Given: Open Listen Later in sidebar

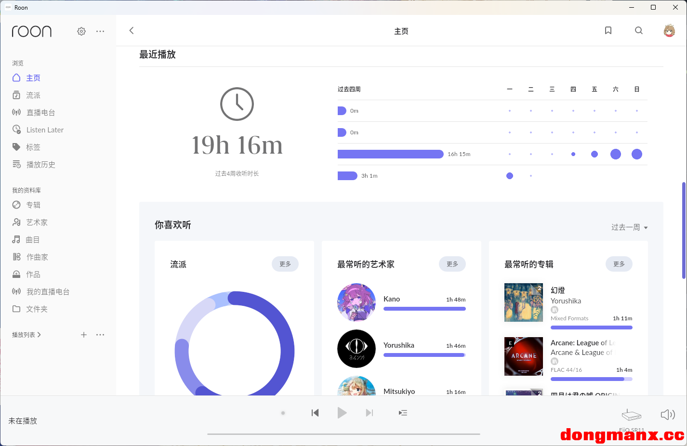Looking at the screenshot, I should click(x=45, y=130).
